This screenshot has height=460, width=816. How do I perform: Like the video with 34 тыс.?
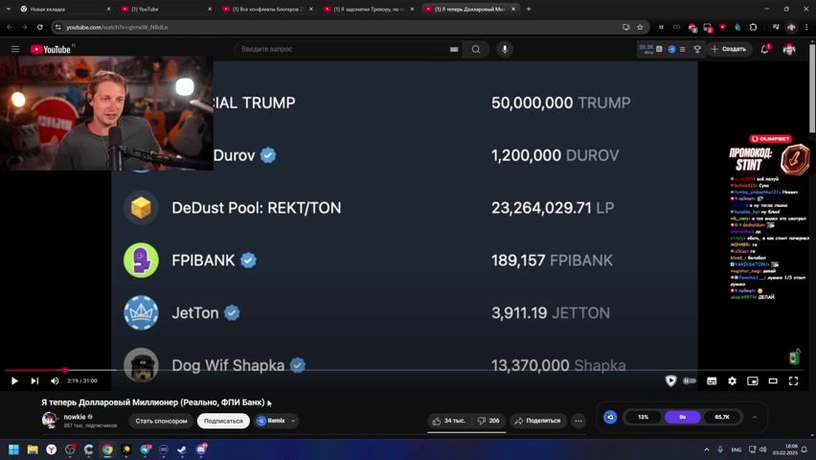449,421
